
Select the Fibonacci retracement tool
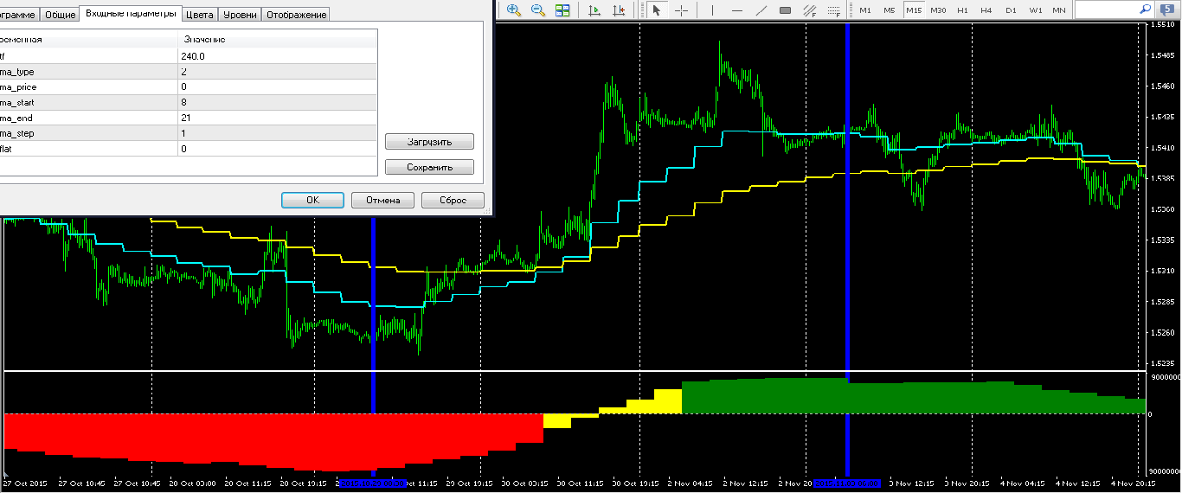pos(834,10)
